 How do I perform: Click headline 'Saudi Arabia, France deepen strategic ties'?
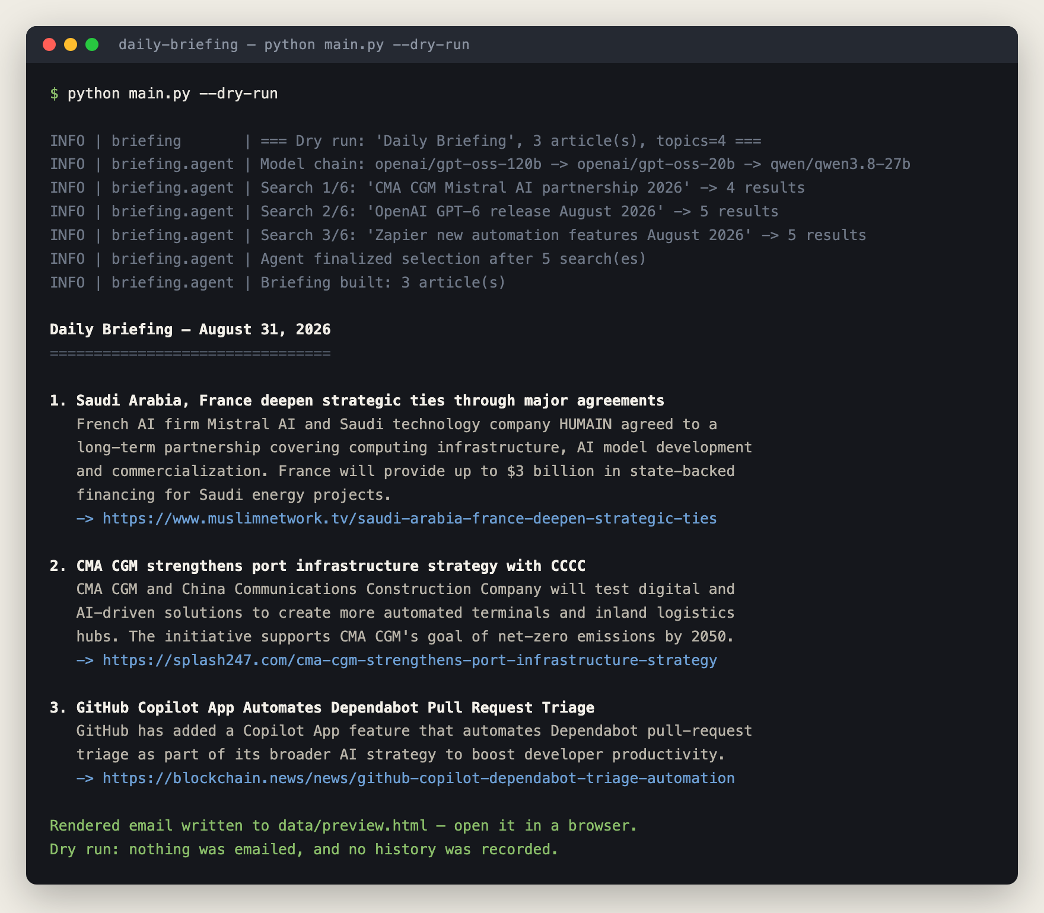tap(370, 401)
